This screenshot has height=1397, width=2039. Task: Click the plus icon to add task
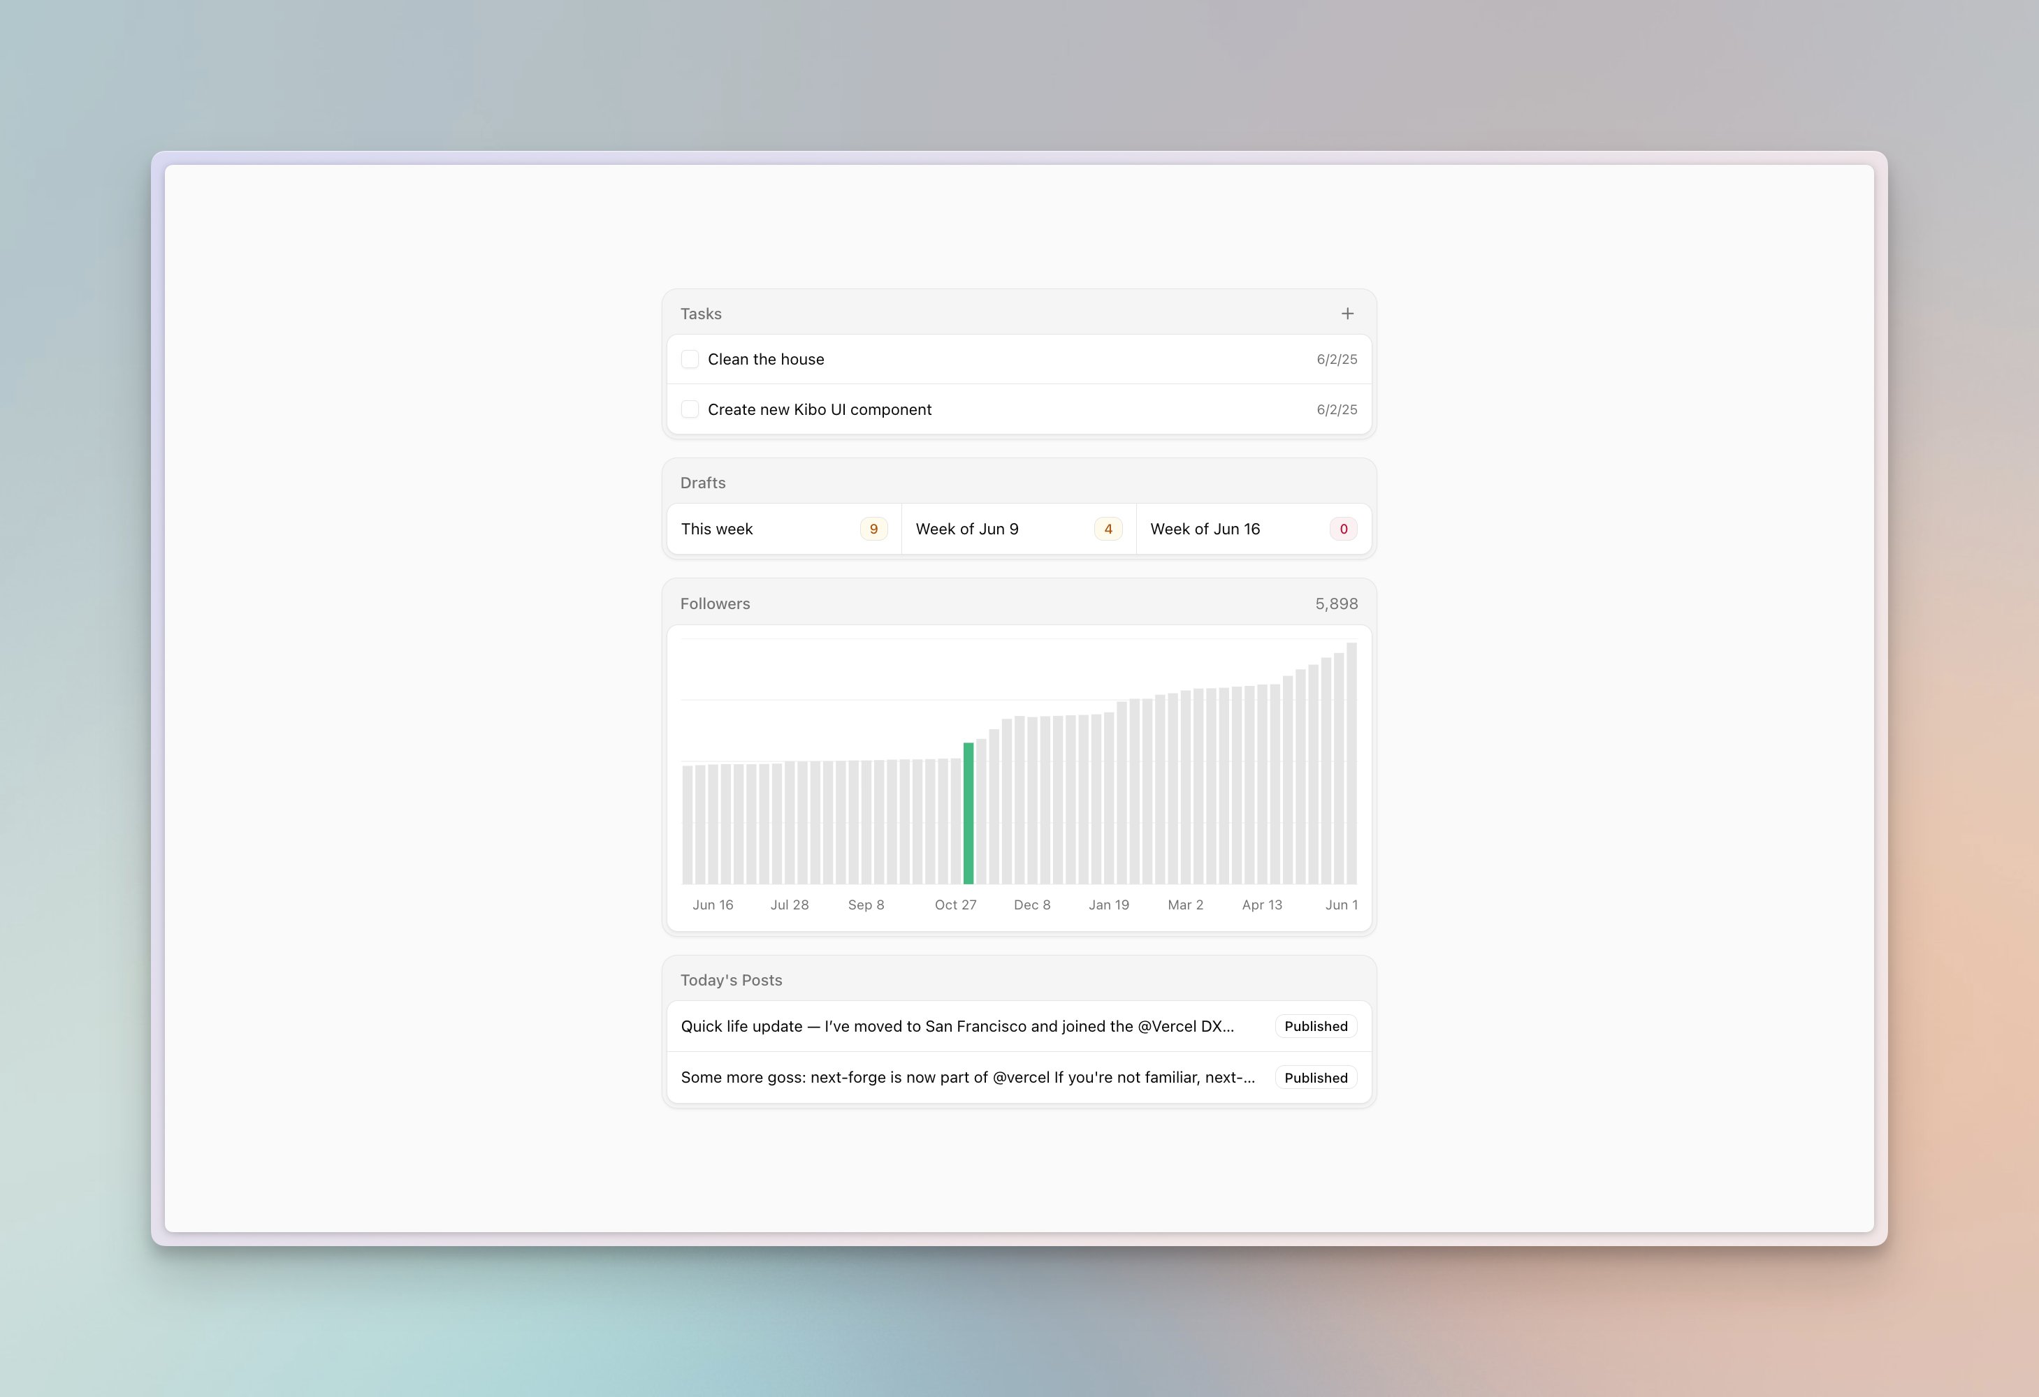pos(1347,314)
